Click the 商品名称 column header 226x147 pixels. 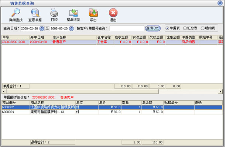pos(52,103)
